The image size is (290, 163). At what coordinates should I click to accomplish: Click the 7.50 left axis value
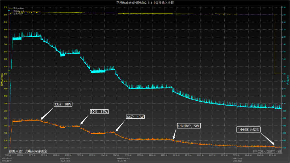click(x=6, y=37)
